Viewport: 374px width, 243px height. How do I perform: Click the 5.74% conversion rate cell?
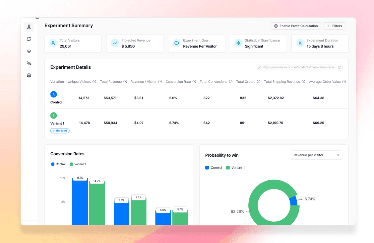(174, 123)
